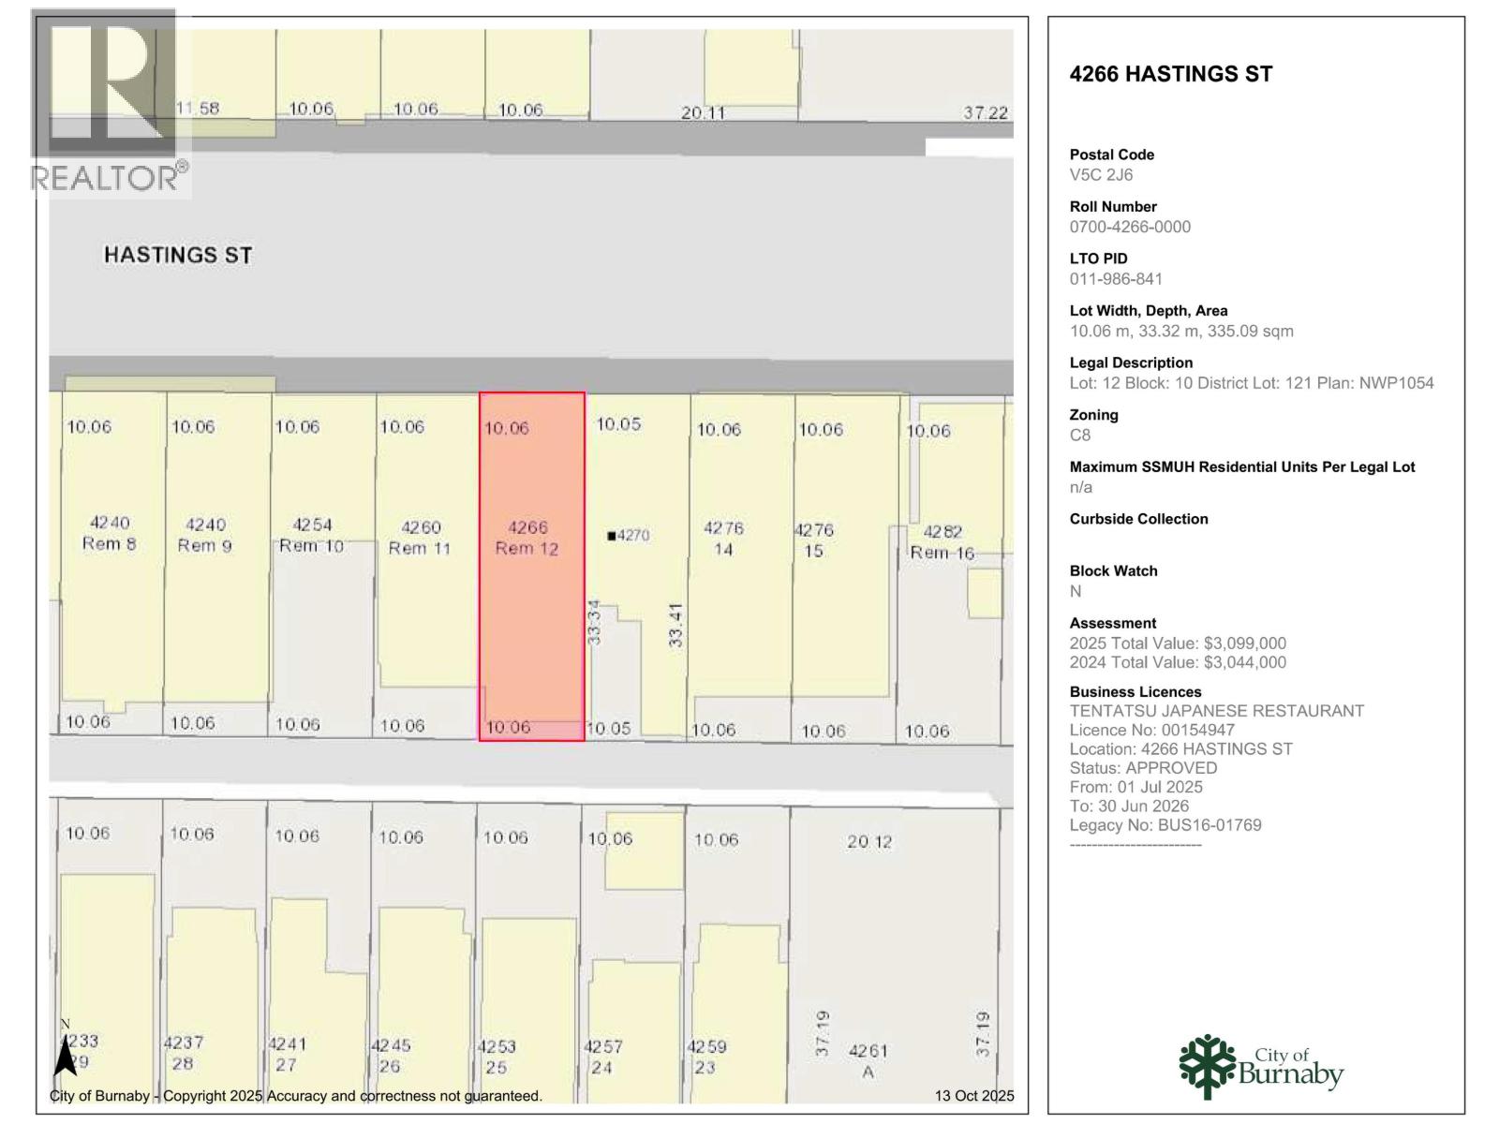Click the HASTINGS ST street label
Image resolution: width=1499 pixels, height=1124 pixels.
[x=178, y=255]
